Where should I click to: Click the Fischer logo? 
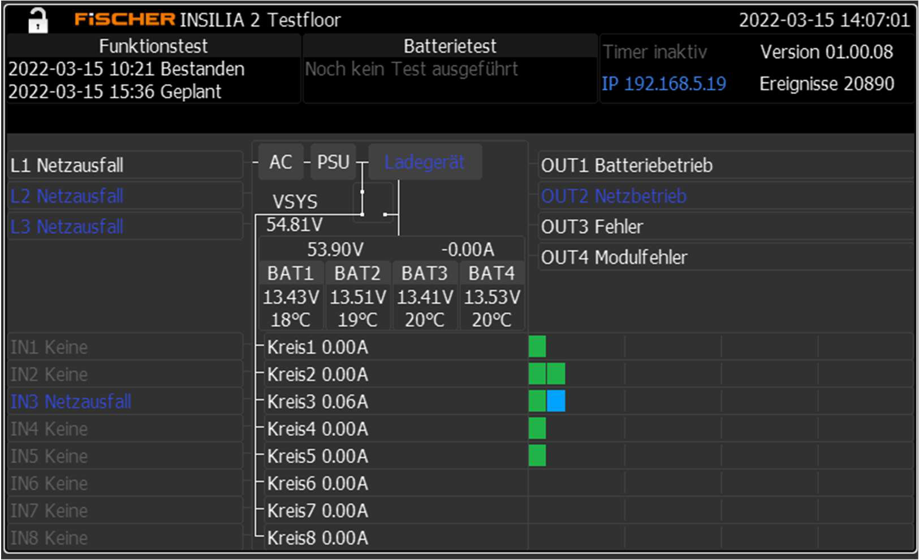pyautogui.click(x=125, y=20)
